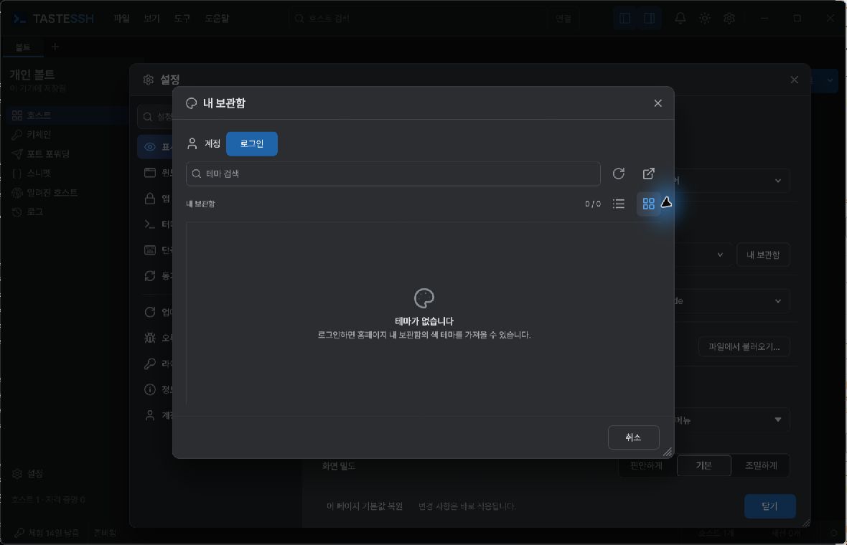
Task: Click the 연결 button in top bar
Action: pos(563,19)
